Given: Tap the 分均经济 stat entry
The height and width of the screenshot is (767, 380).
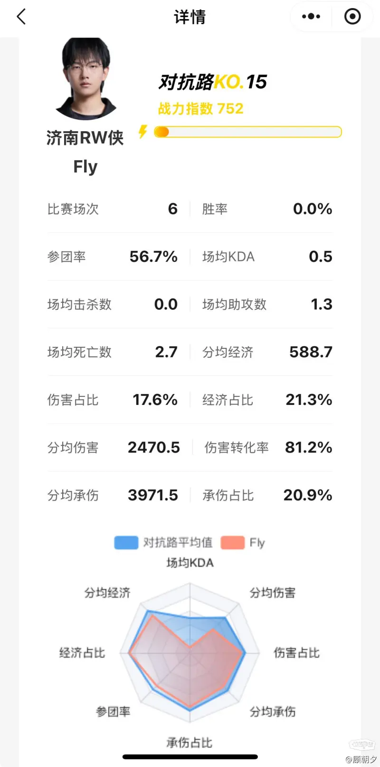Looking at the screenshot, I should [x=266, y=352].
